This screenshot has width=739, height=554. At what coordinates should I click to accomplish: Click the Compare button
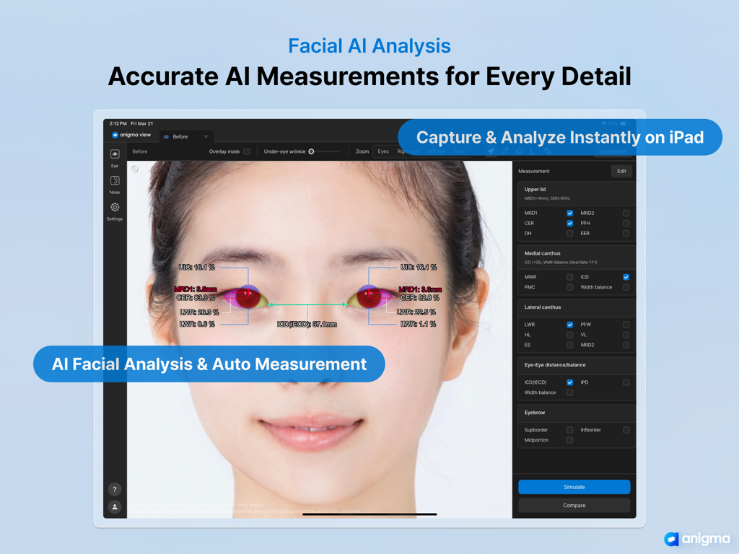click(574, 505)
